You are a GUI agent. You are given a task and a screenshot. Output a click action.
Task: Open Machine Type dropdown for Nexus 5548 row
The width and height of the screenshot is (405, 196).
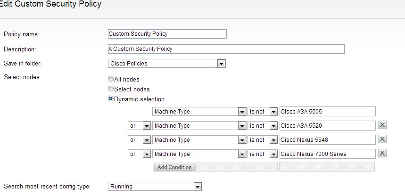[x=241, y=140]
